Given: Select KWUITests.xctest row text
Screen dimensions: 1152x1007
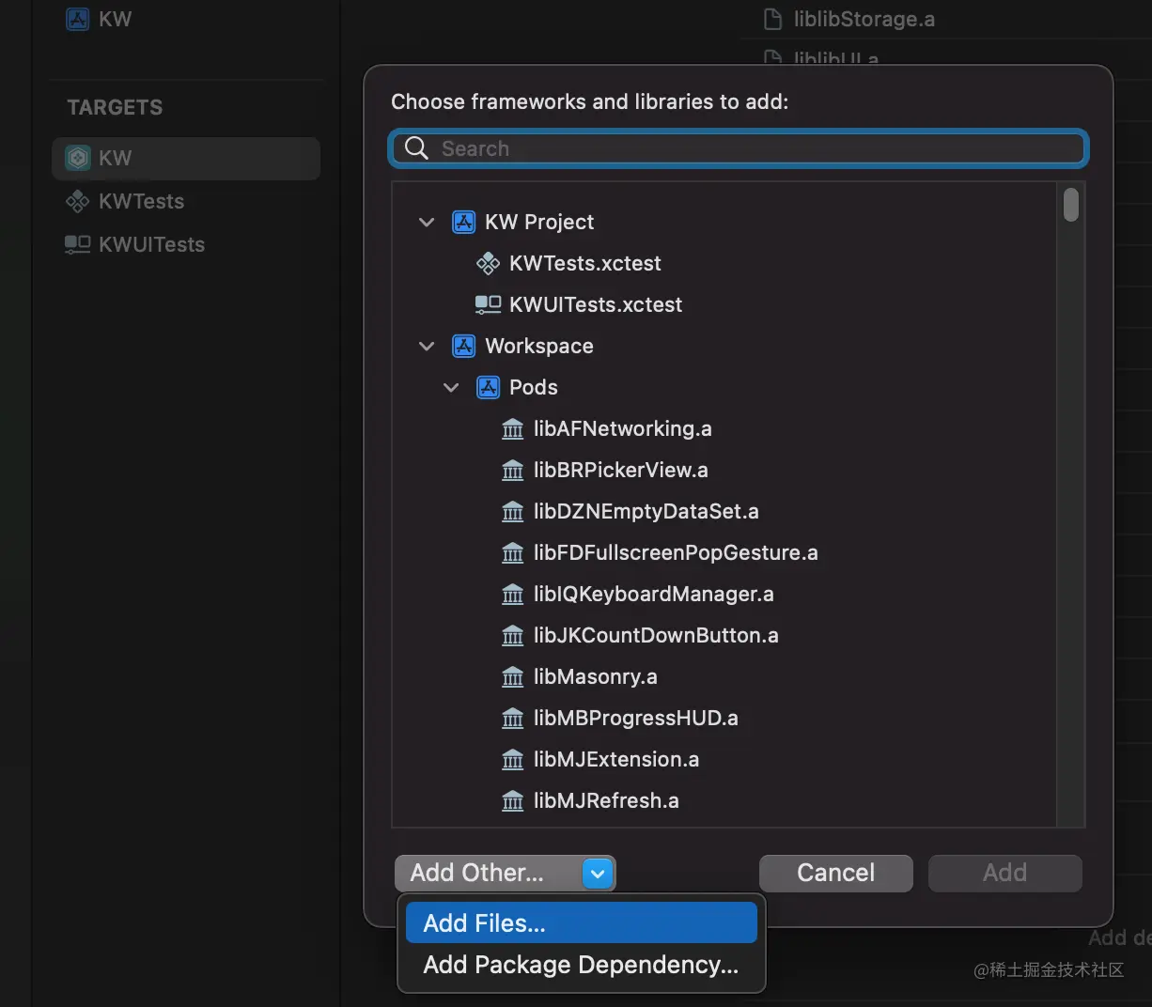Looking at the screenshot, I should [x=596, y=304].
